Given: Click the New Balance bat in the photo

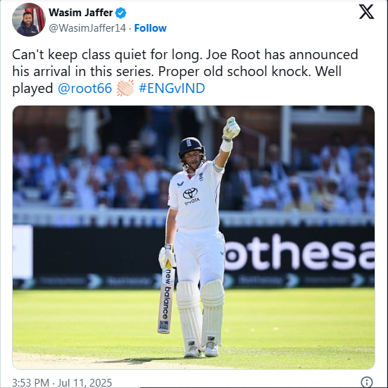Looking at the screenshot, I should [x=165, y=299].
